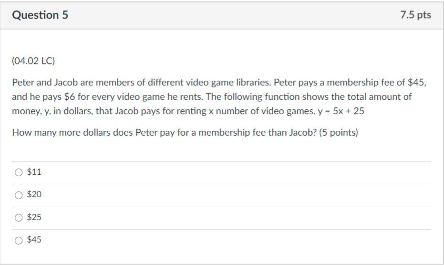Click the equation y = 5x + 25
This screenshot has height=265, width=444.
[x=341, y=111]
